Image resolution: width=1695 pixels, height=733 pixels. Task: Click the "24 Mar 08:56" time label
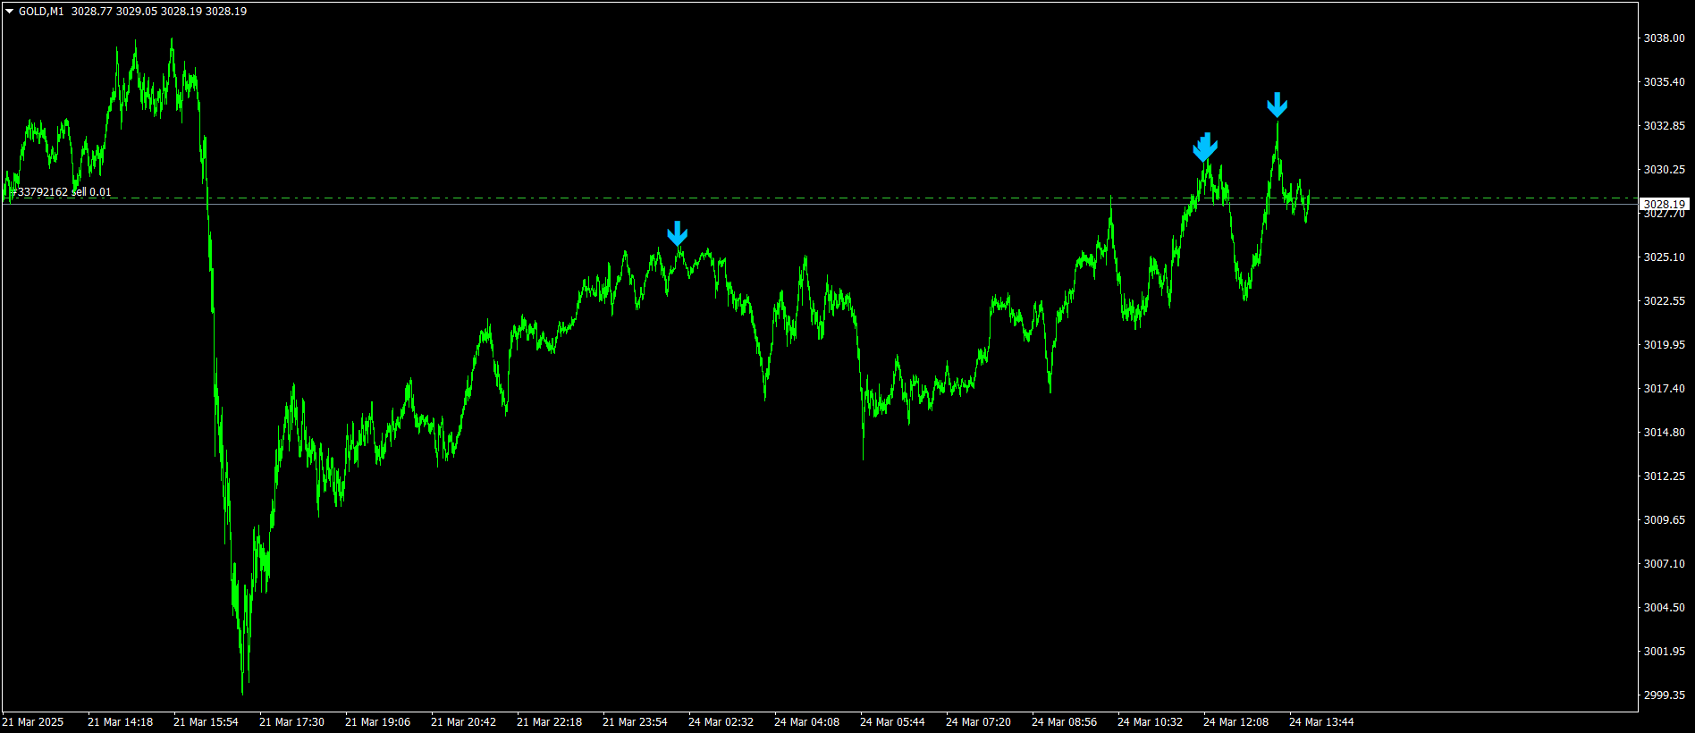coord(1064,722)
